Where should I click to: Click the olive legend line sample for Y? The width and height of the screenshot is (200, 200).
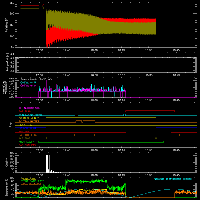click(30, 9)
